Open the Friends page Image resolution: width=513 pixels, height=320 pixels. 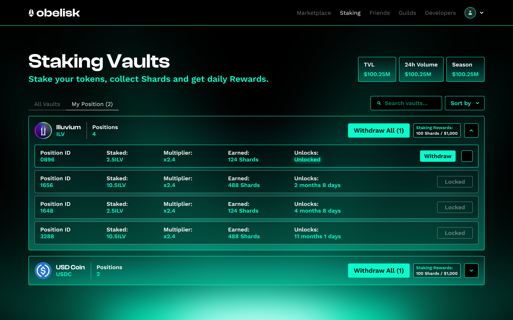pos(380,13)
